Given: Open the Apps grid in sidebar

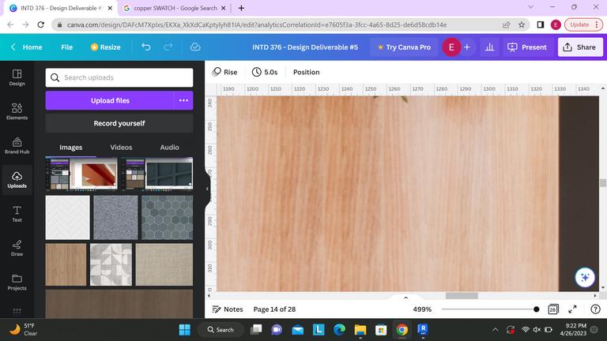Looking at the screenshot, I should tap(17, 311).
